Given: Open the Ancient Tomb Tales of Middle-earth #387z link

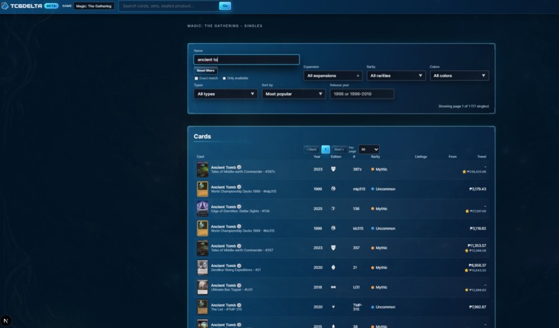Looking at the screenshot, I should (x=223, y=167).
